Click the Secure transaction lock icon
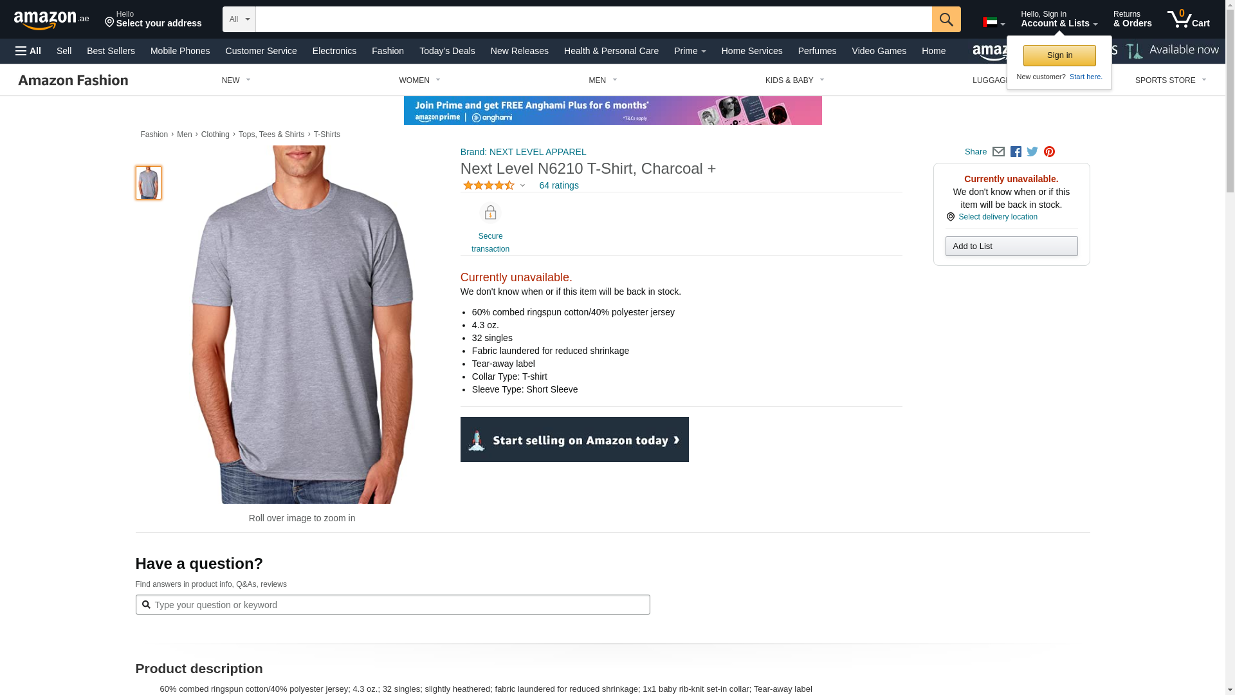This screenshot has width=1235, height=695. (490, 213)
